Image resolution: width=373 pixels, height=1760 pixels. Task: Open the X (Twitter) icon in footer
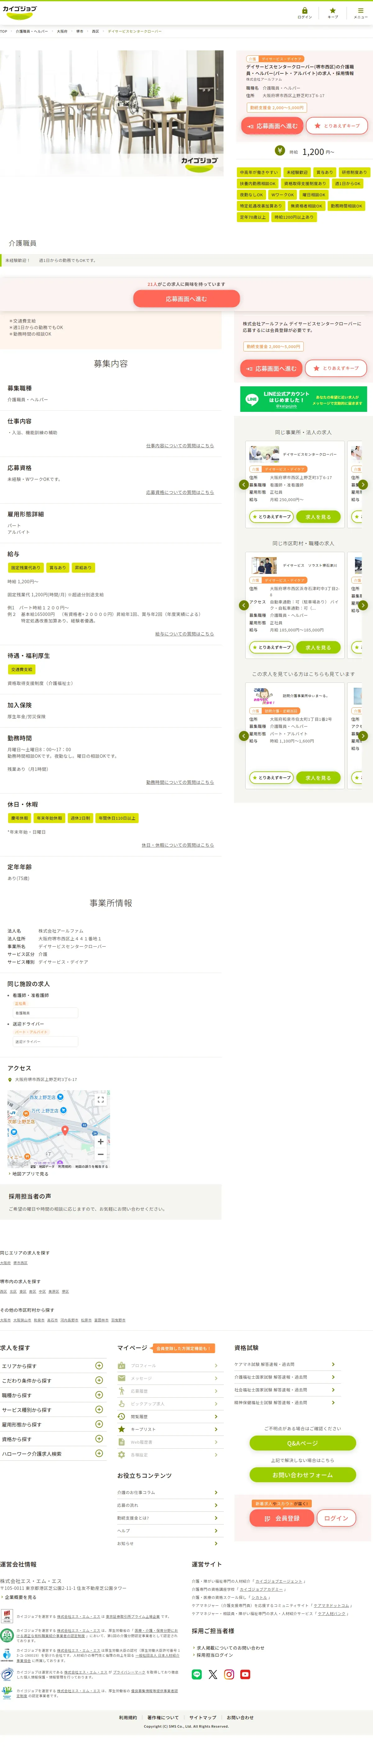(213, 1674)
